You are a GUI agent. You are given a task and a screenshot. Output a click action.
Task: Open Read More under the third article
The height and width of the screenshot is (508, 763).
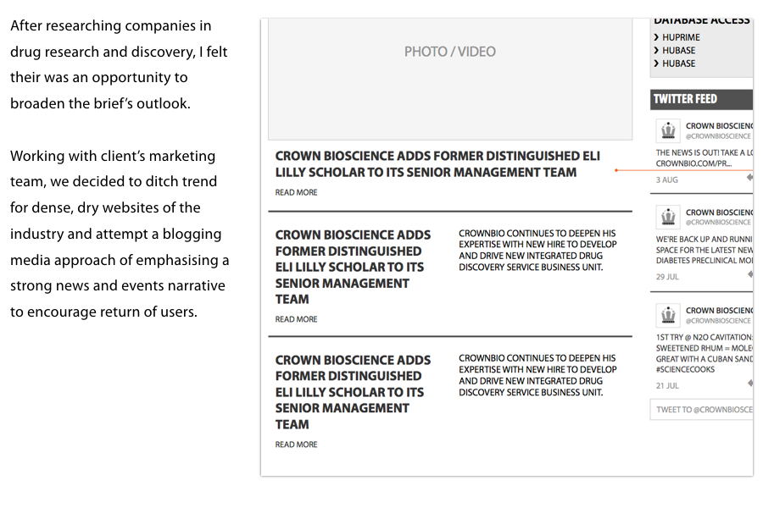pos(296,444)
